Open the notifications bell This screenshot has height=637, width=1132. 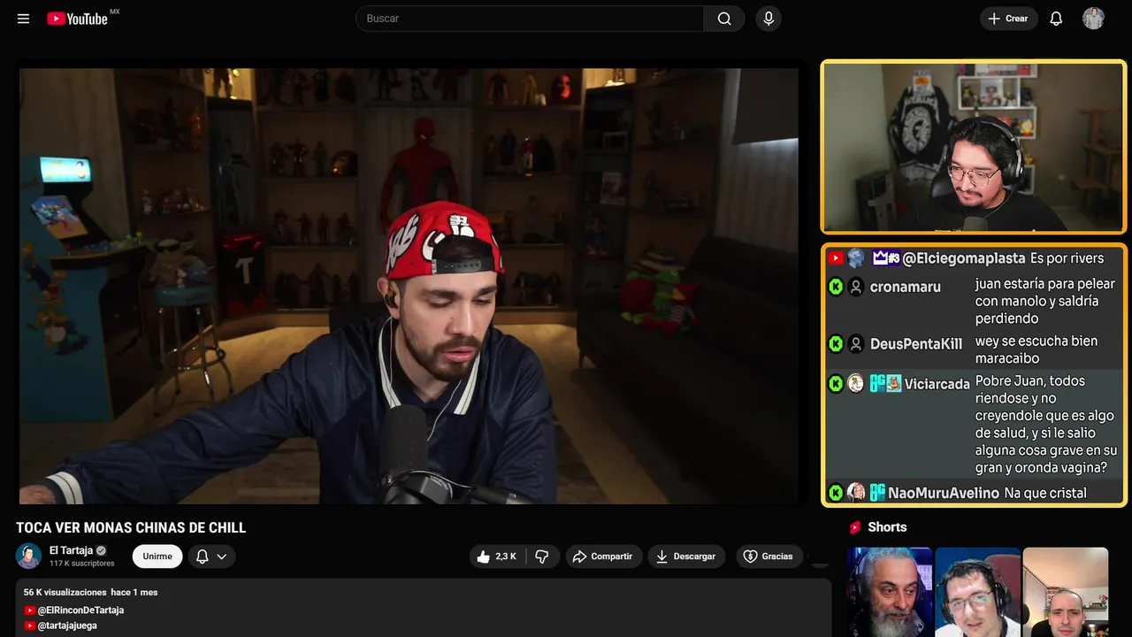[1056, 19]
